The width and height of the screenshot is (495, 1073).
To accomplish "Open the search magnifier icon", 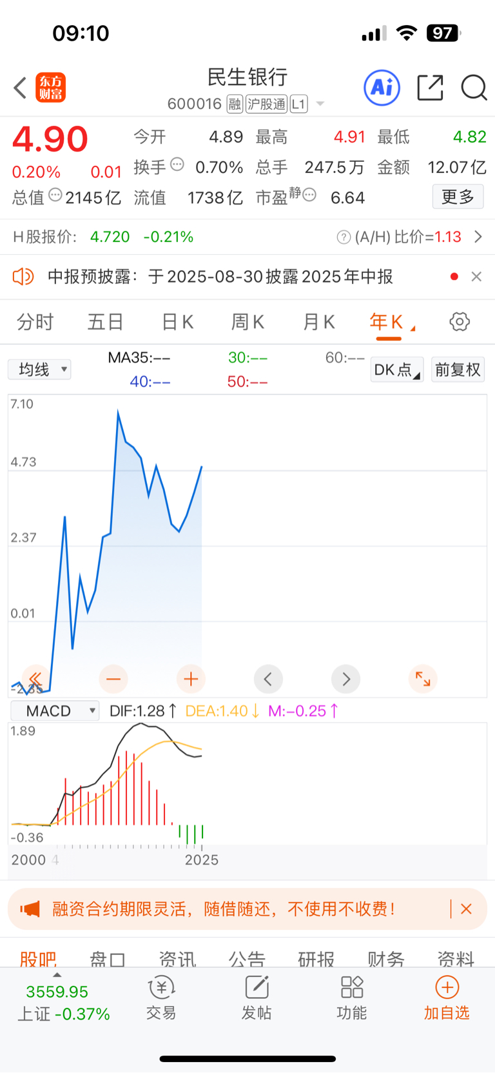I will tap(474, 88).
